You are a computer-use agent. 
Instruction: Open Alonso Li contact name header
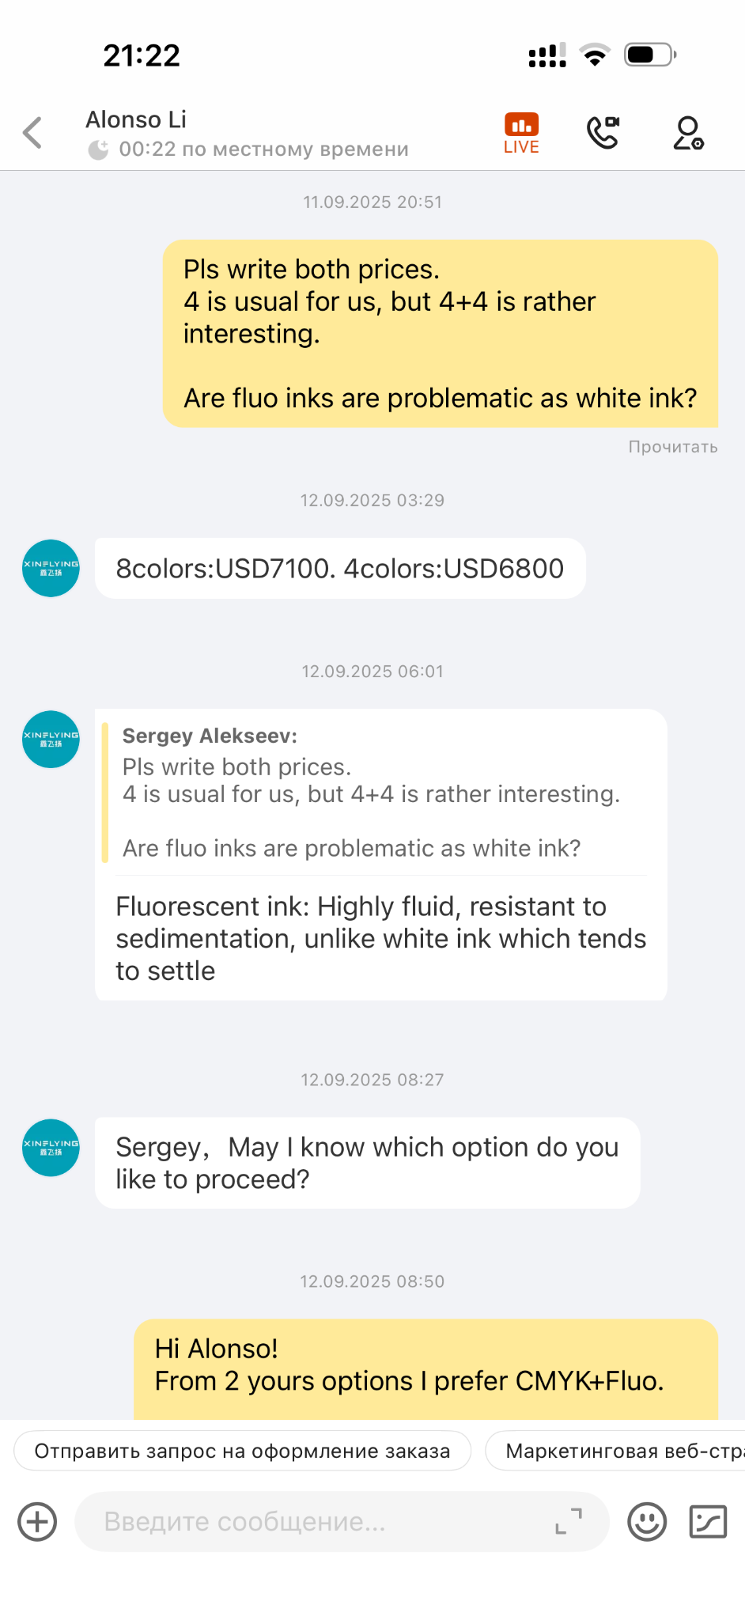point(136,119)
